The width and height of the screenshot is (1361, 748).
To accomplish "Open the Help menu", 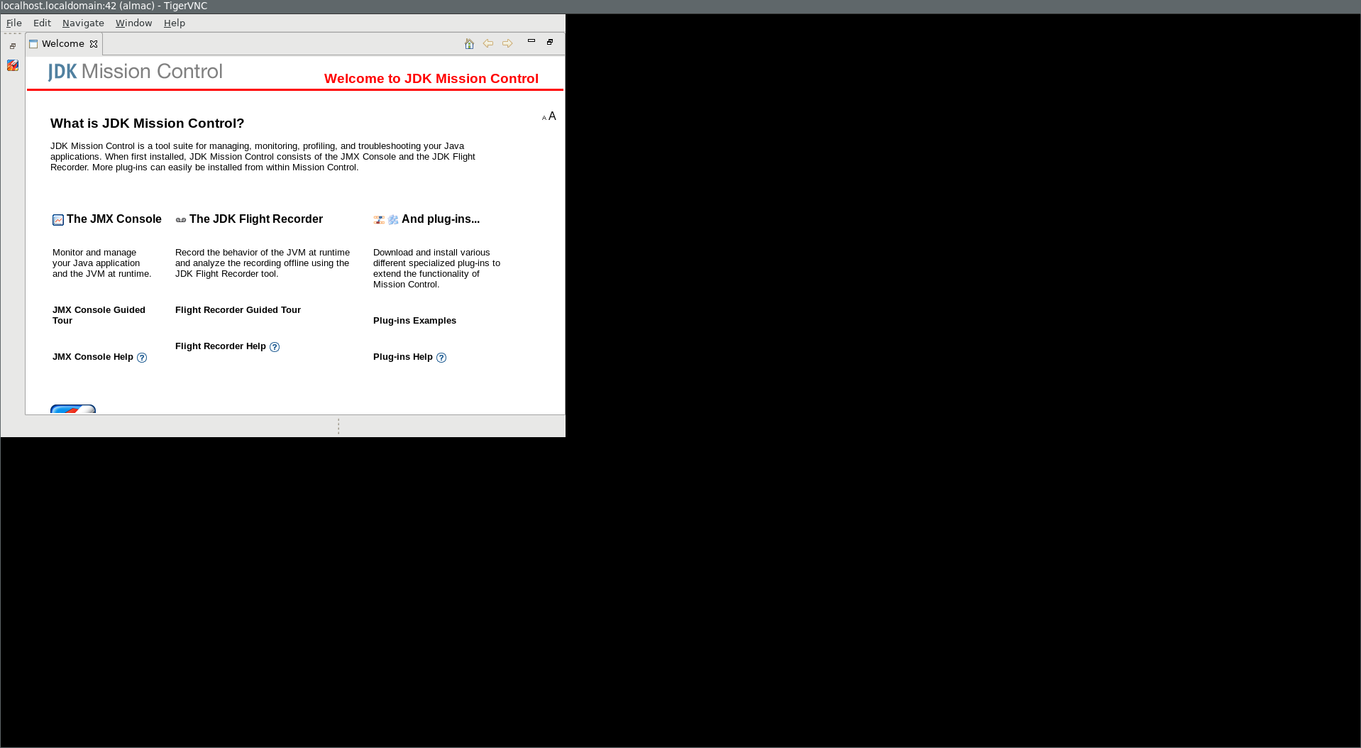I will 174,23.
